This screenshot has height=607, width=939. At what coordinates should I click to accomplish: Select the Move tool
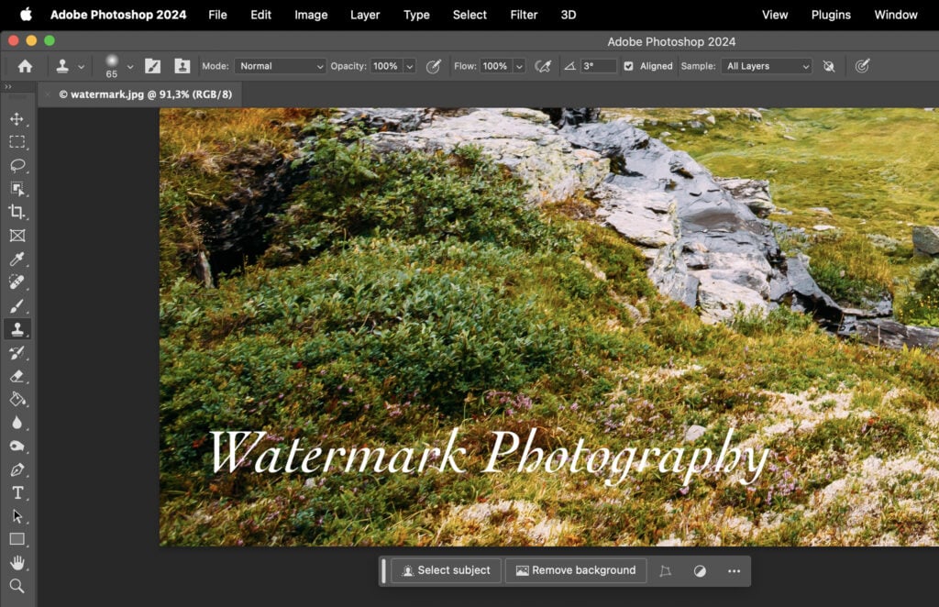point(18,118)
